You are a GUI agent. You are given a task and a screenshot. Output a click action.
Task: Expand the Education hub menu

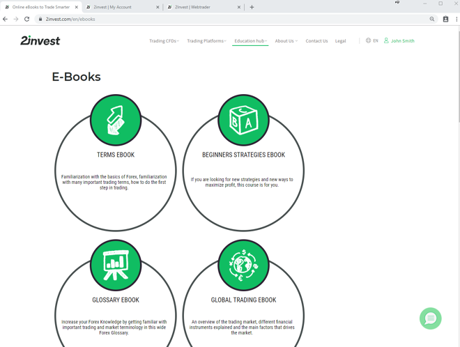coord(250,41)
